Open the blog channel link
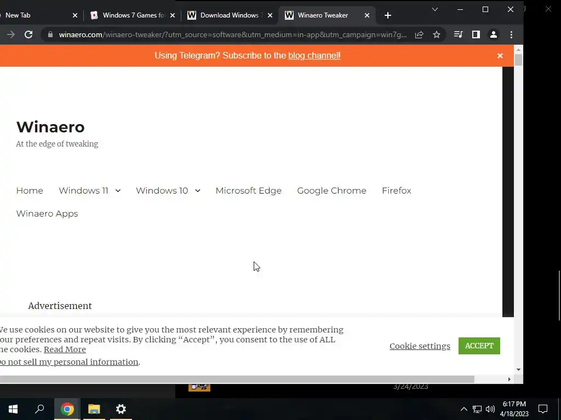 click(314, 55)
